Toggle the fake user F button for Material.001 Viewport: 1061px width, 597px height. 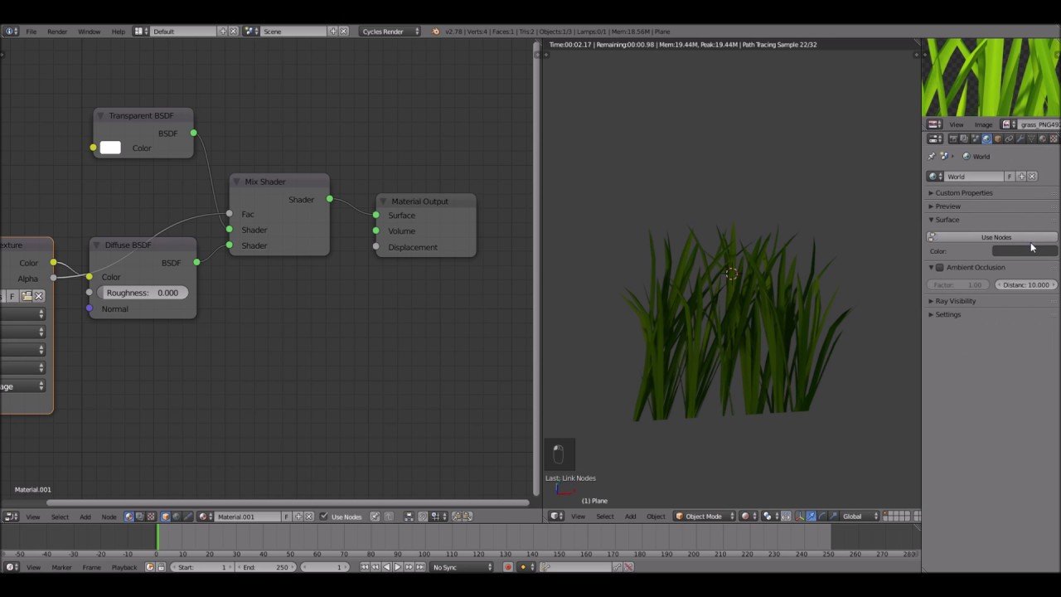(287, 517)
